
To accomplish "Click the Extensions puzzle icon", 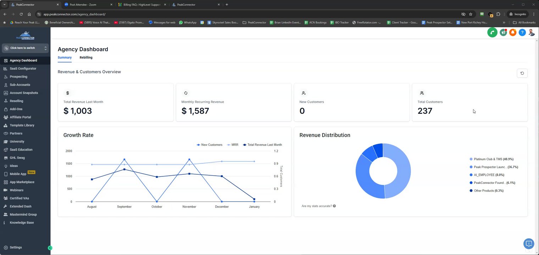I will coord(498,14).
